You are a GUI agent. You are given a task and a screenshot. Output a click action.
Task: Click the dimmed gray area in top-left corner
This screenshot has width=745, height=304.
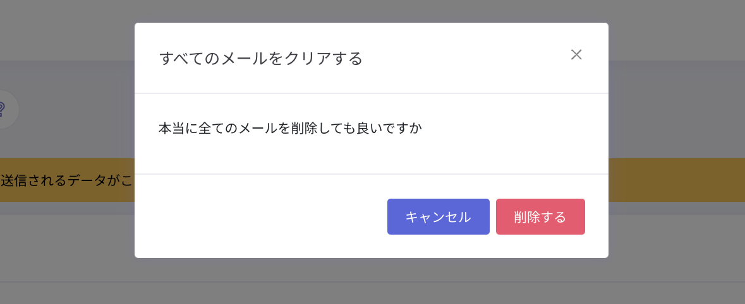[x=66, y=30]
